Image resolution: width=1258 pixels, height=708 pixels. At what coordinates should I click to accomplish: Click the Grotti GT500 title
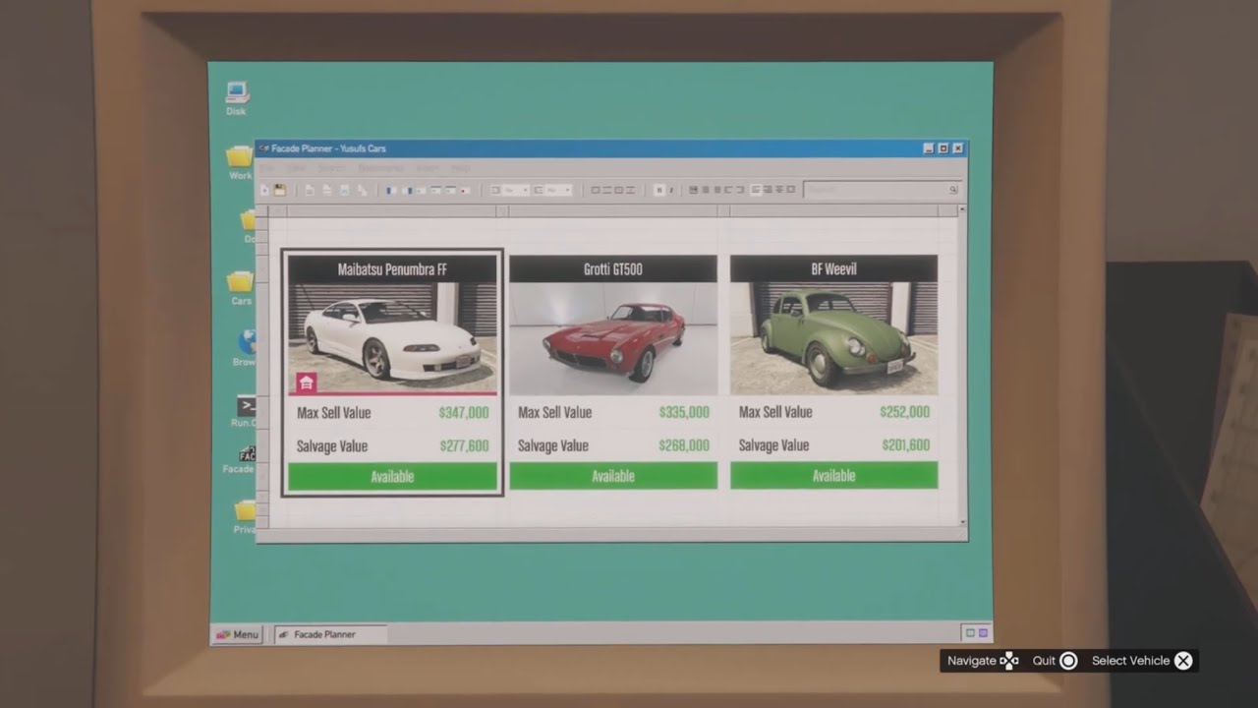[612, 269]
